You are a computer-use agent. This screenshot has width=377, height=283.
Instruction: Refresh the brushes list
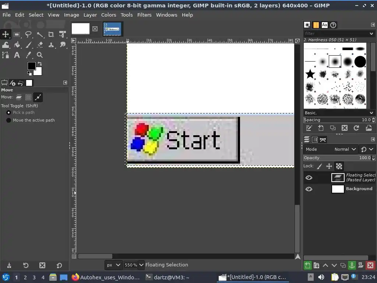[x=356, y=128]
